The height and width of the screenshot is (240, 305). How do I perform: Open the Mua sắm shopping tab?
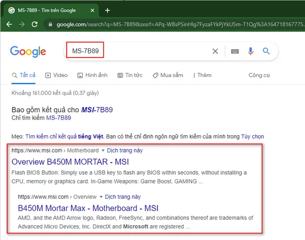click(168, 75)
